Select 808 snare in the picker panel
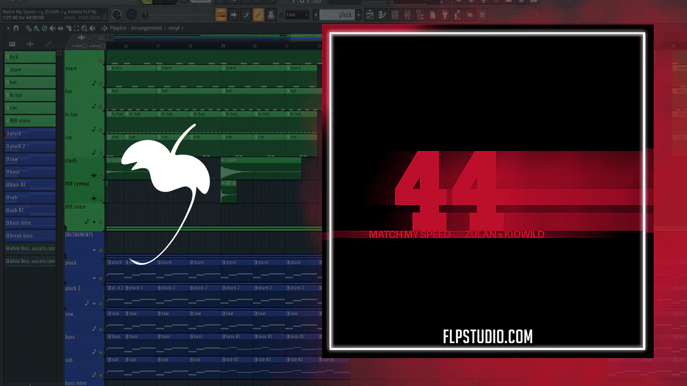 click(x=30, y=121)
